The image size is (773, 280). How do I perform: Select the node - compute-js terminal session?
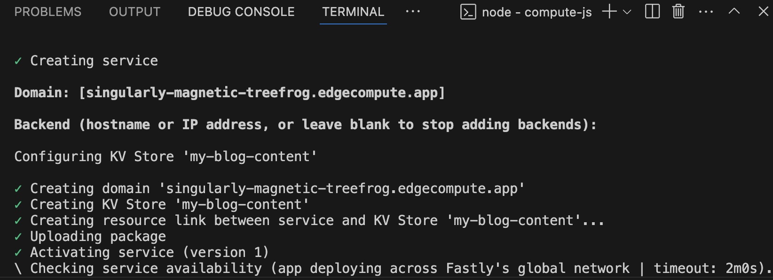pos(536,12)
